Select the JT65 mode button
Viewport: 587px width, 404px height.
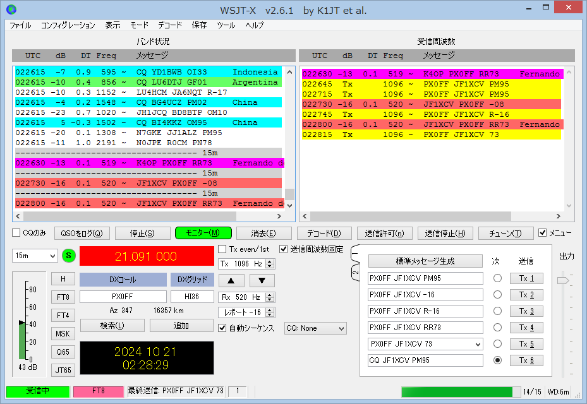pos(63,371)
